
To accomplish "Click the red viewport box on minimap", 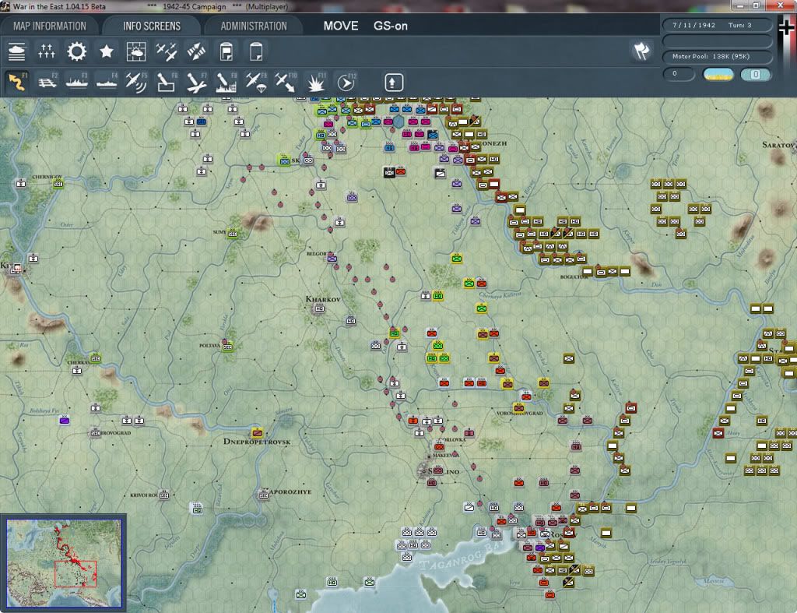I will pyautogui.click(x=75, y=574).
